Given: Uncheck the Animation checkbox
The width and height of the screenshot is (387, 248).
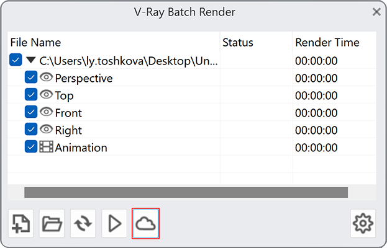Looking at the screenshot, I should click(31, 147).
